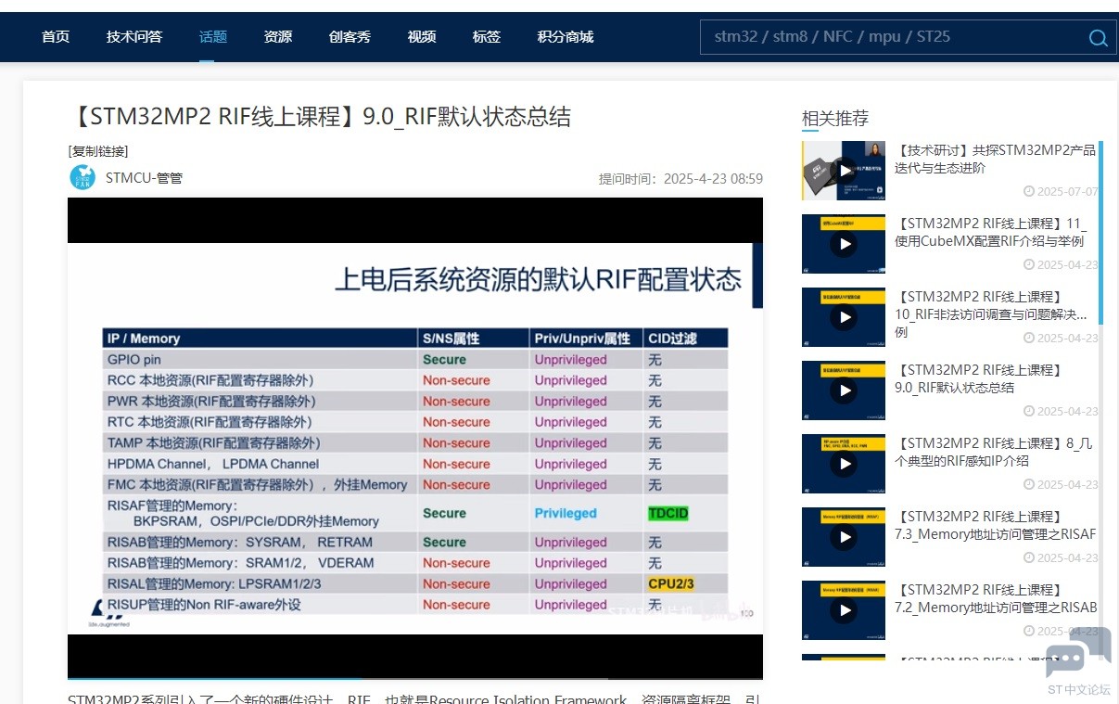This screenshot has width=1119, height=704.
Task: Click the 相关推荐 heading
Action: (835, 118)
